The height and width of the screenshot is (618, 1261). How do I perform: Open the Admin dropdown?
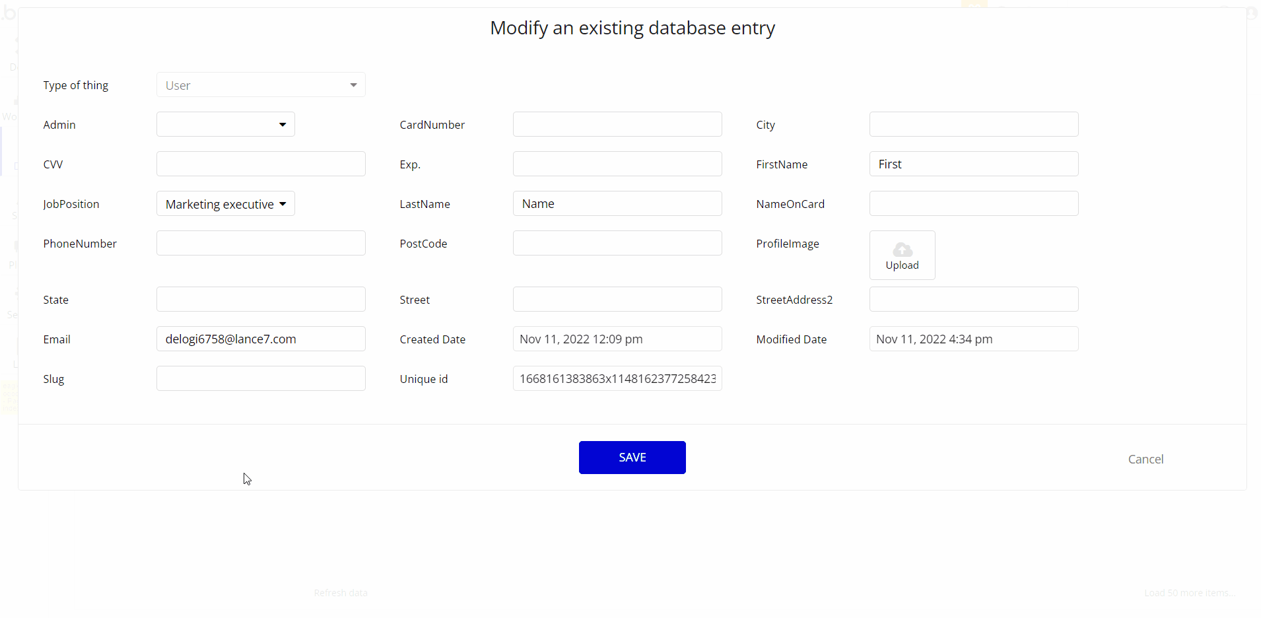pyautogui.click(x=225, y=125)
